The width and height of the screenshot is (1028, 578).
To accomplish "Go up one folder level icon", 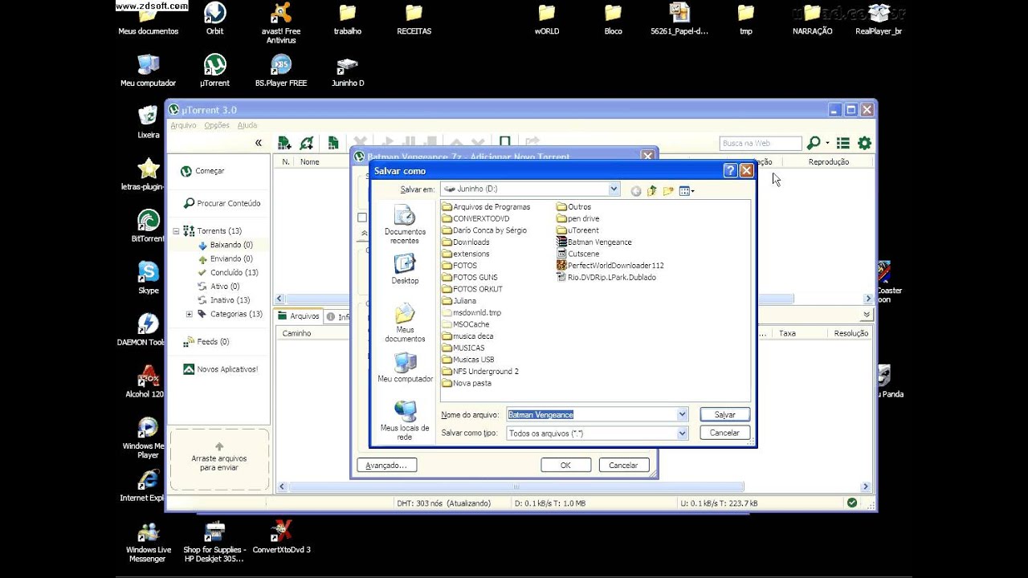I will (651, 191).
